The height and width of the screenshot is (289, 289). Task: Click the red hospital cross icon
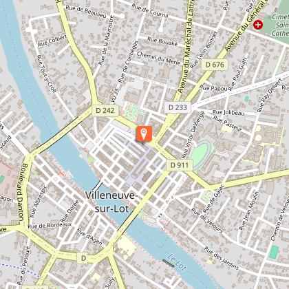pos(258,25)
